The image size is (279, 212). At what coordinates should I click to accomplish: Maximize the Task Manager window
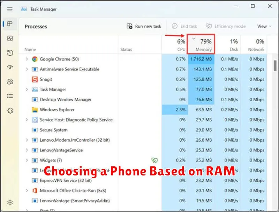coord(252,6)
